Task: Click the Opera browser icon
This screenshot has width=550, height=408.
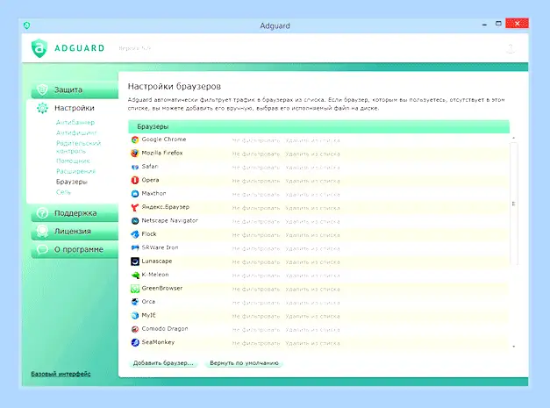Action: (135, 181)
